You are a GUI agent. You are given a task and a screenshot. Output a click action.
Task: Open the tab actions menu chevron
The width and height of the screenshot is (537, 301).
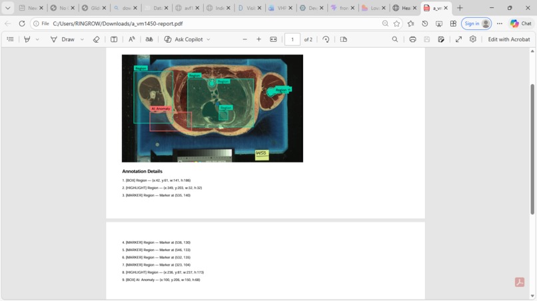[7, 8]
